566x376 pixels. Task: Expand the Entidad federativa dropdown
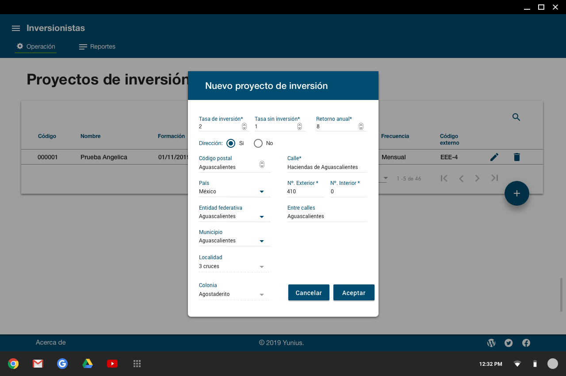[261, 217]
